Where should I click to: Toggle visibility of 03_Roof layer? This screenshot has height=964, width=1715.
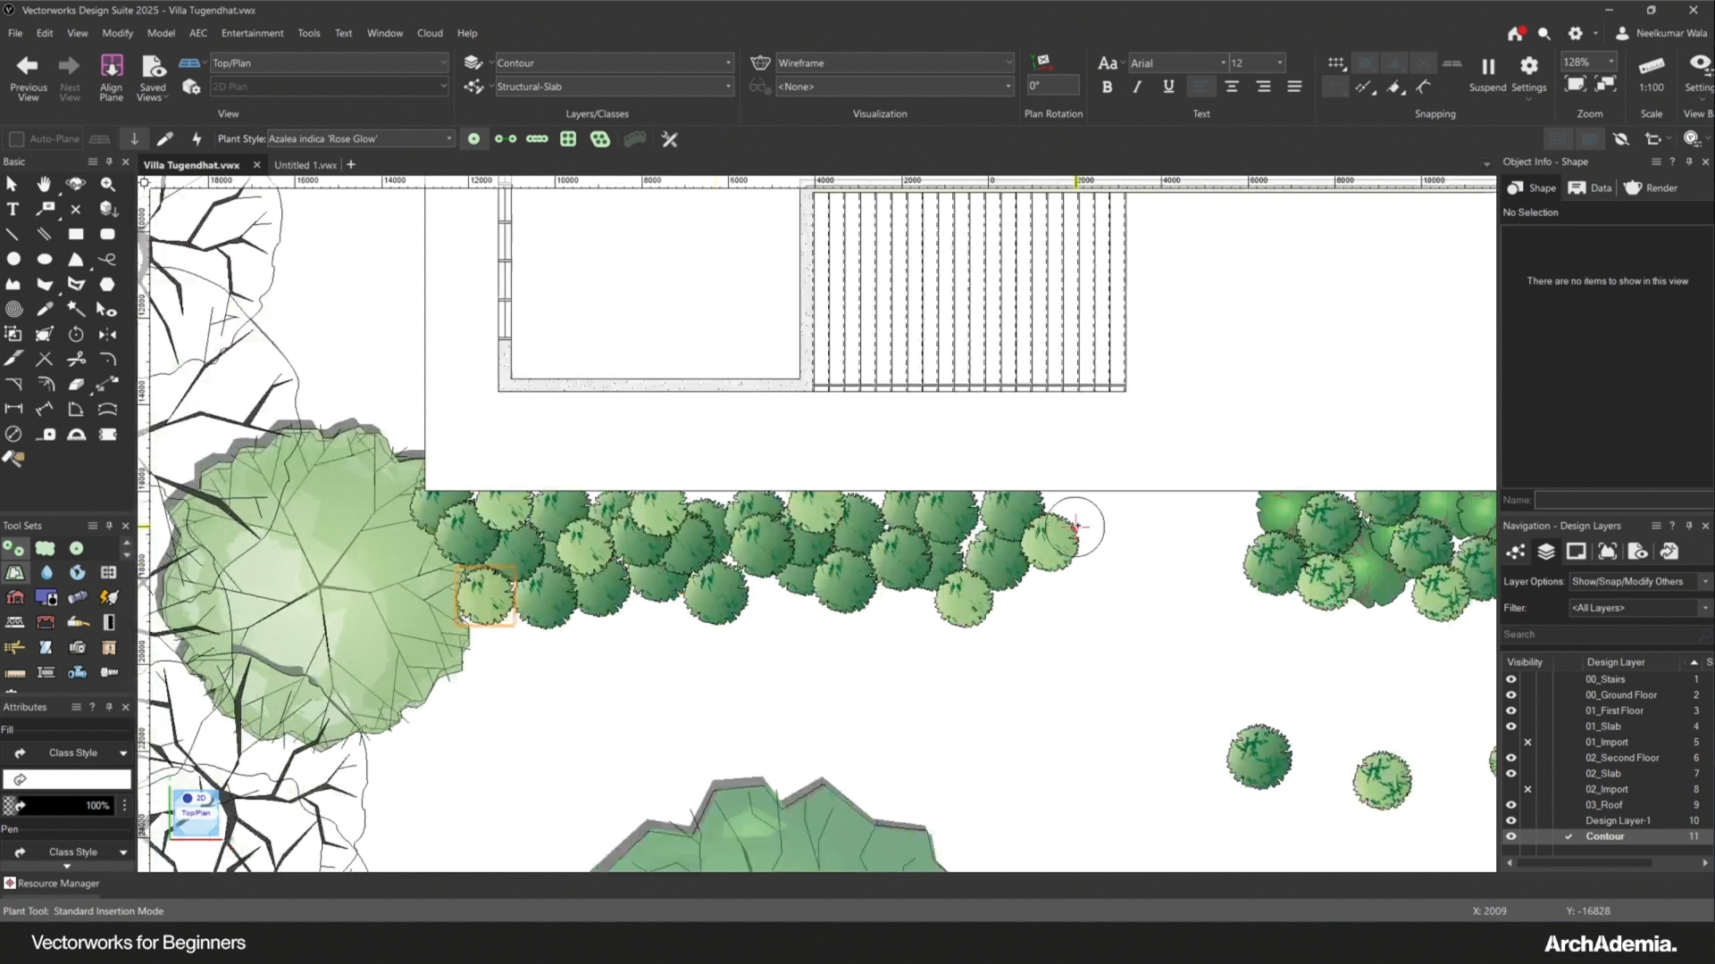(1511, 805)
